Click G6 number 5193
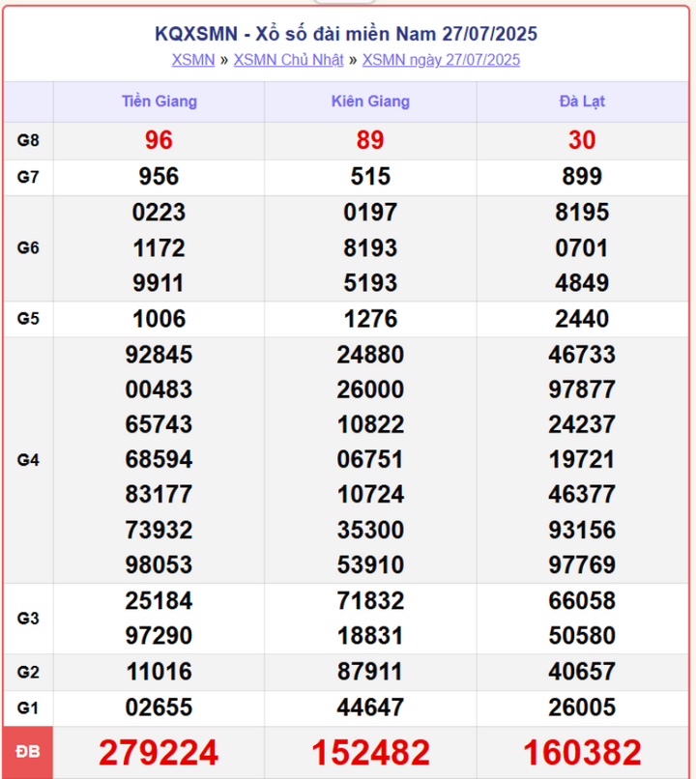Screen dimensions: 696x779 click(x=370, y=283)
